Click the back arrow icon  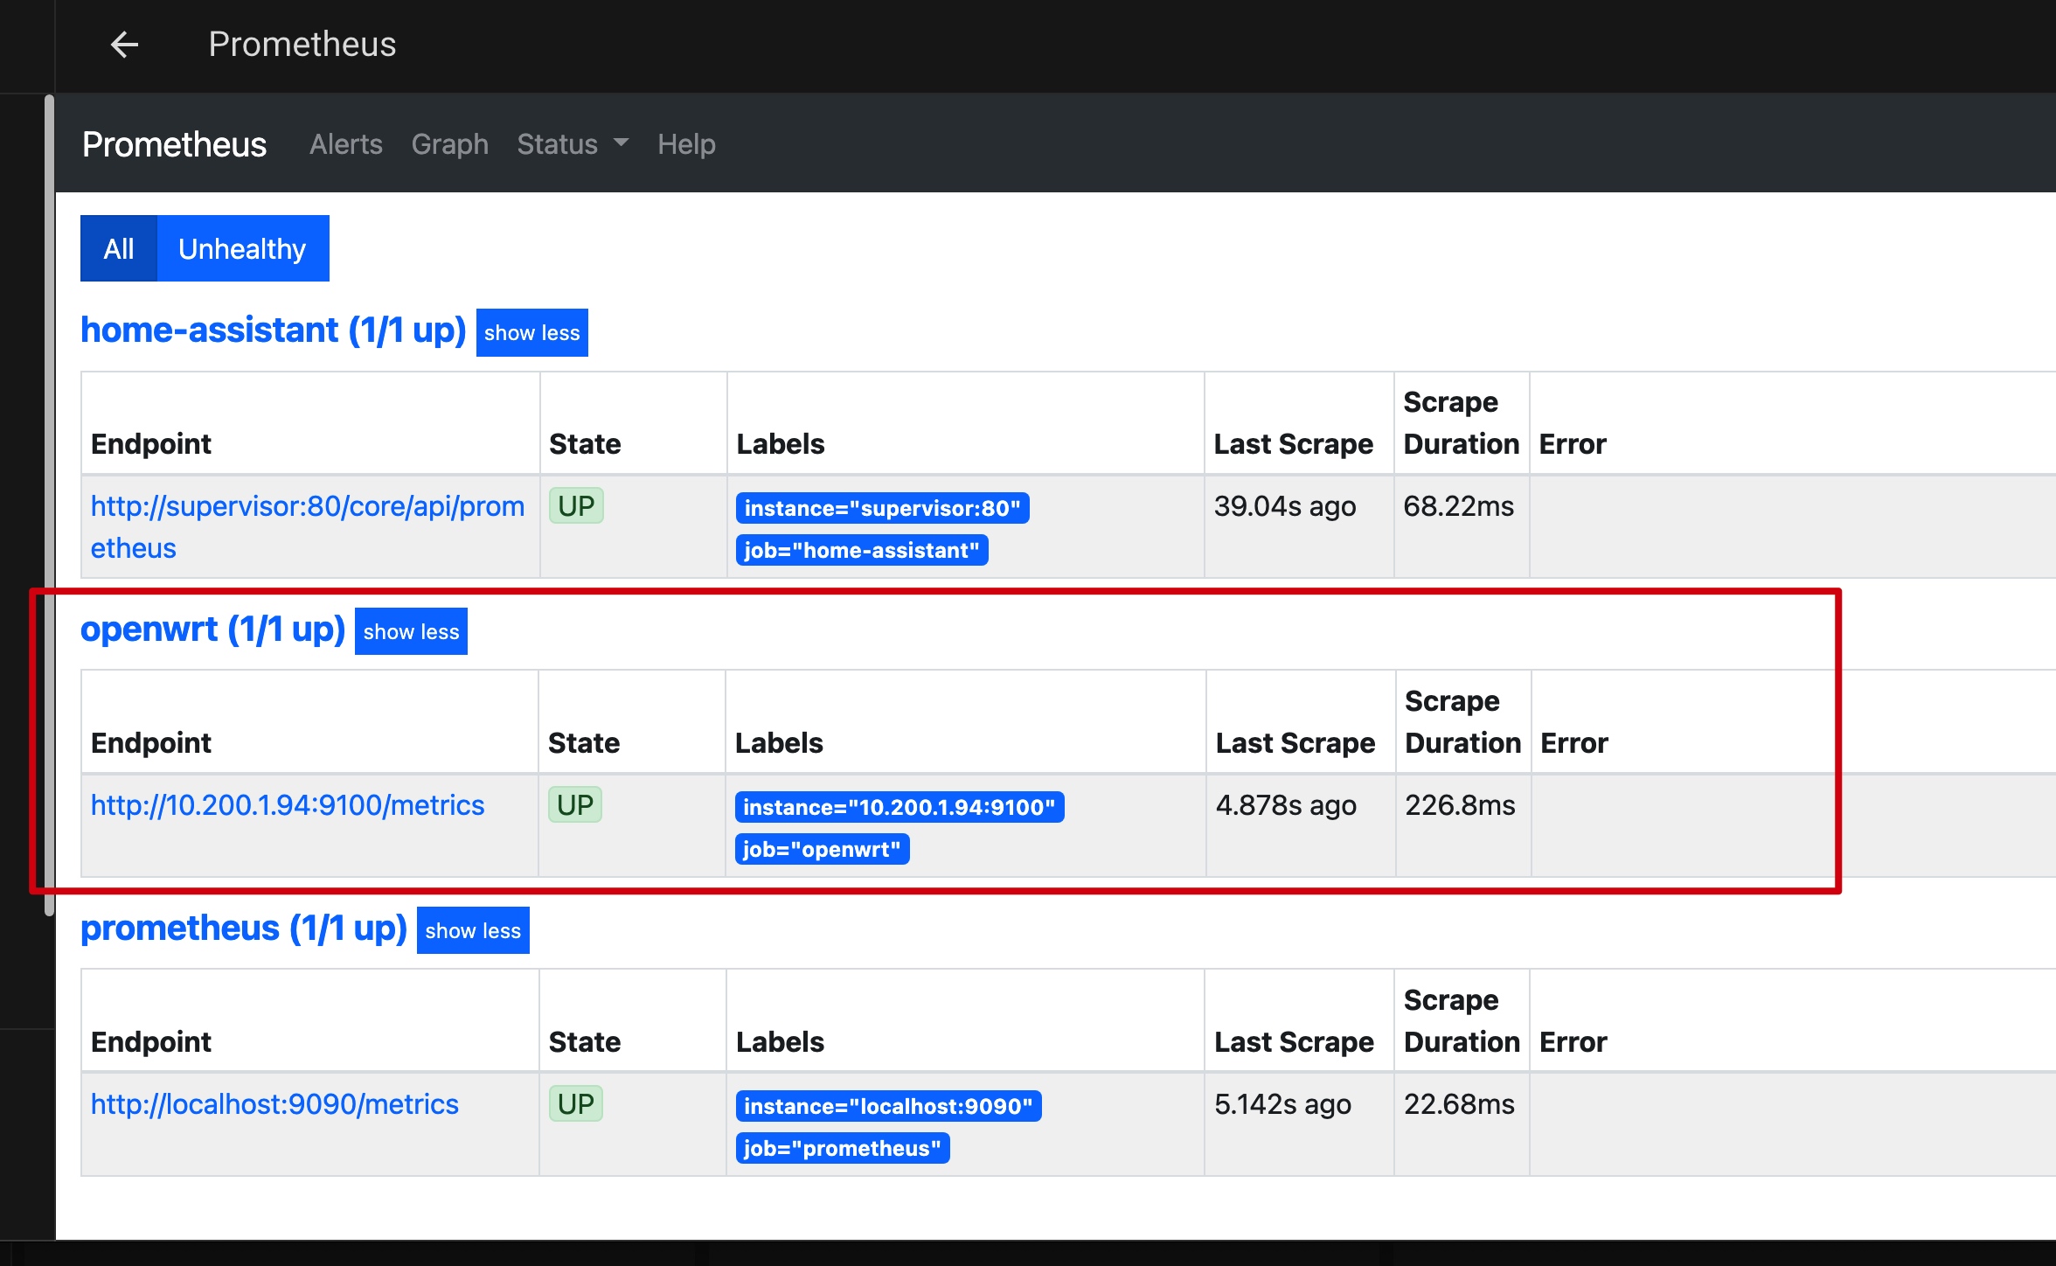pos(125,45)
